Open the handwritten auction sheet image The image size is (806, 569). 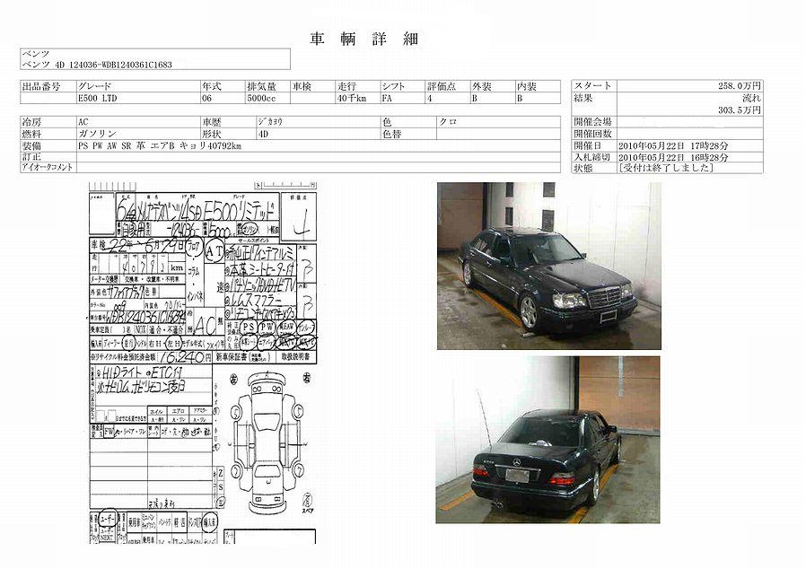(204, 363)
